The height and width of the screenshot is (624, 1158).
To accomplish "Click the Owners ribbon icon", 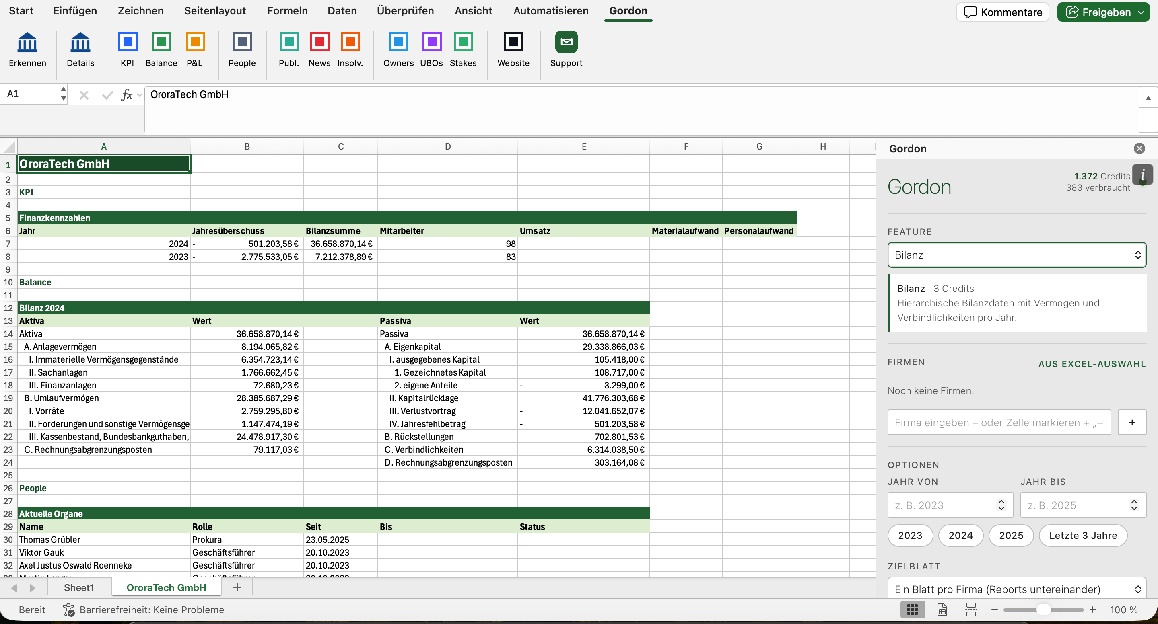I will (x=398, y=42).
